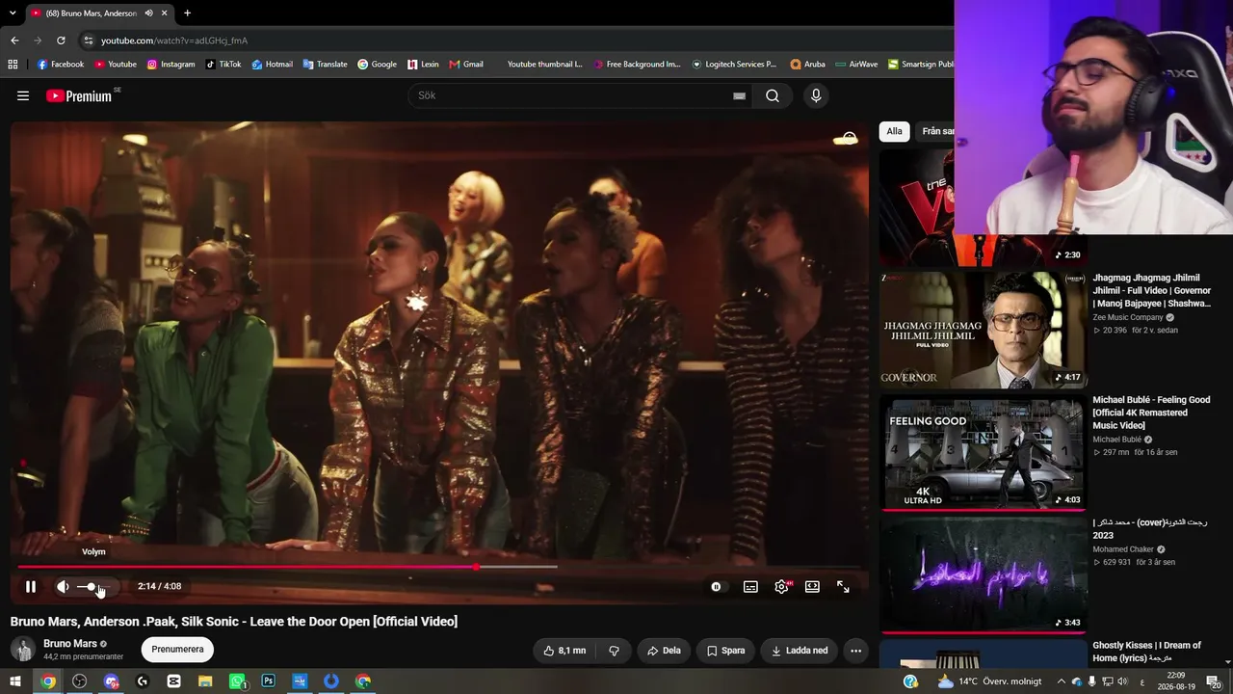Open the video settings gear menu
Screen dimensions: 1233x694
[781, 586]
